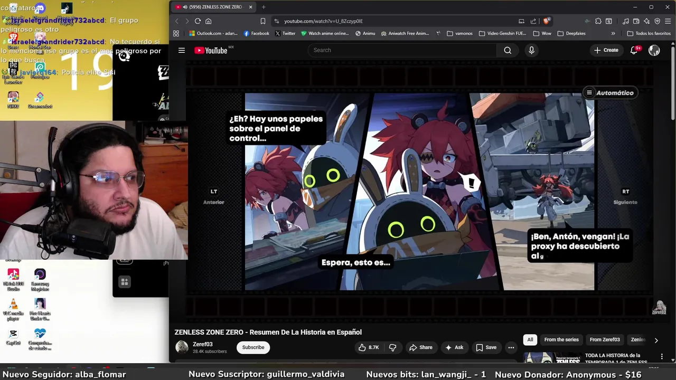Screen dimensions: 676x380
Task: Open Todos los favoritos folder
Action: 649,33
